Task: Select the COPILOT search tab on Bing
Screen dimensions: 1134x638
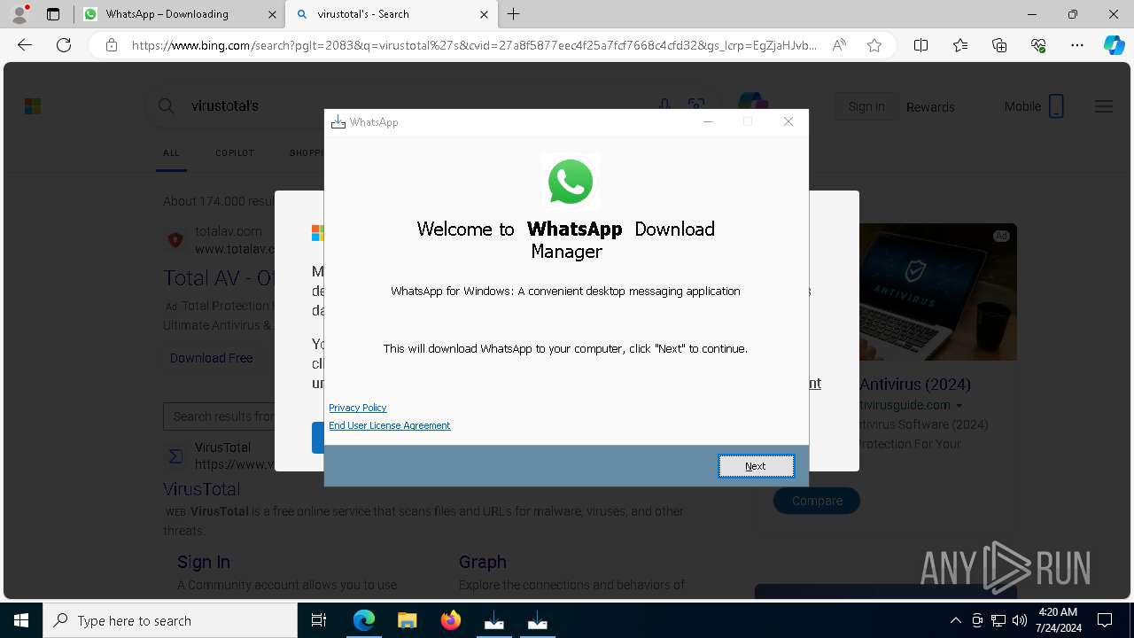Action: coord(235,152)
